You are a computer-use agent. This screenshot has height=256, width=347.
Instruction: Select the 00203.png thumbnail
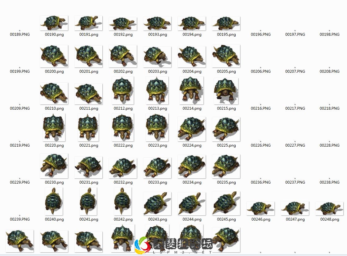[x=157, y=57]
